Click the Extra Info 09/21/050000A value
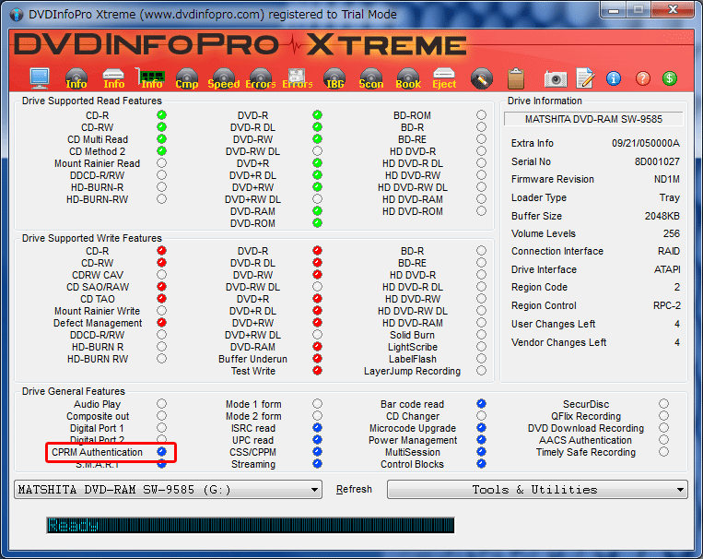703x559 pixels. click(x=646, y=143)
